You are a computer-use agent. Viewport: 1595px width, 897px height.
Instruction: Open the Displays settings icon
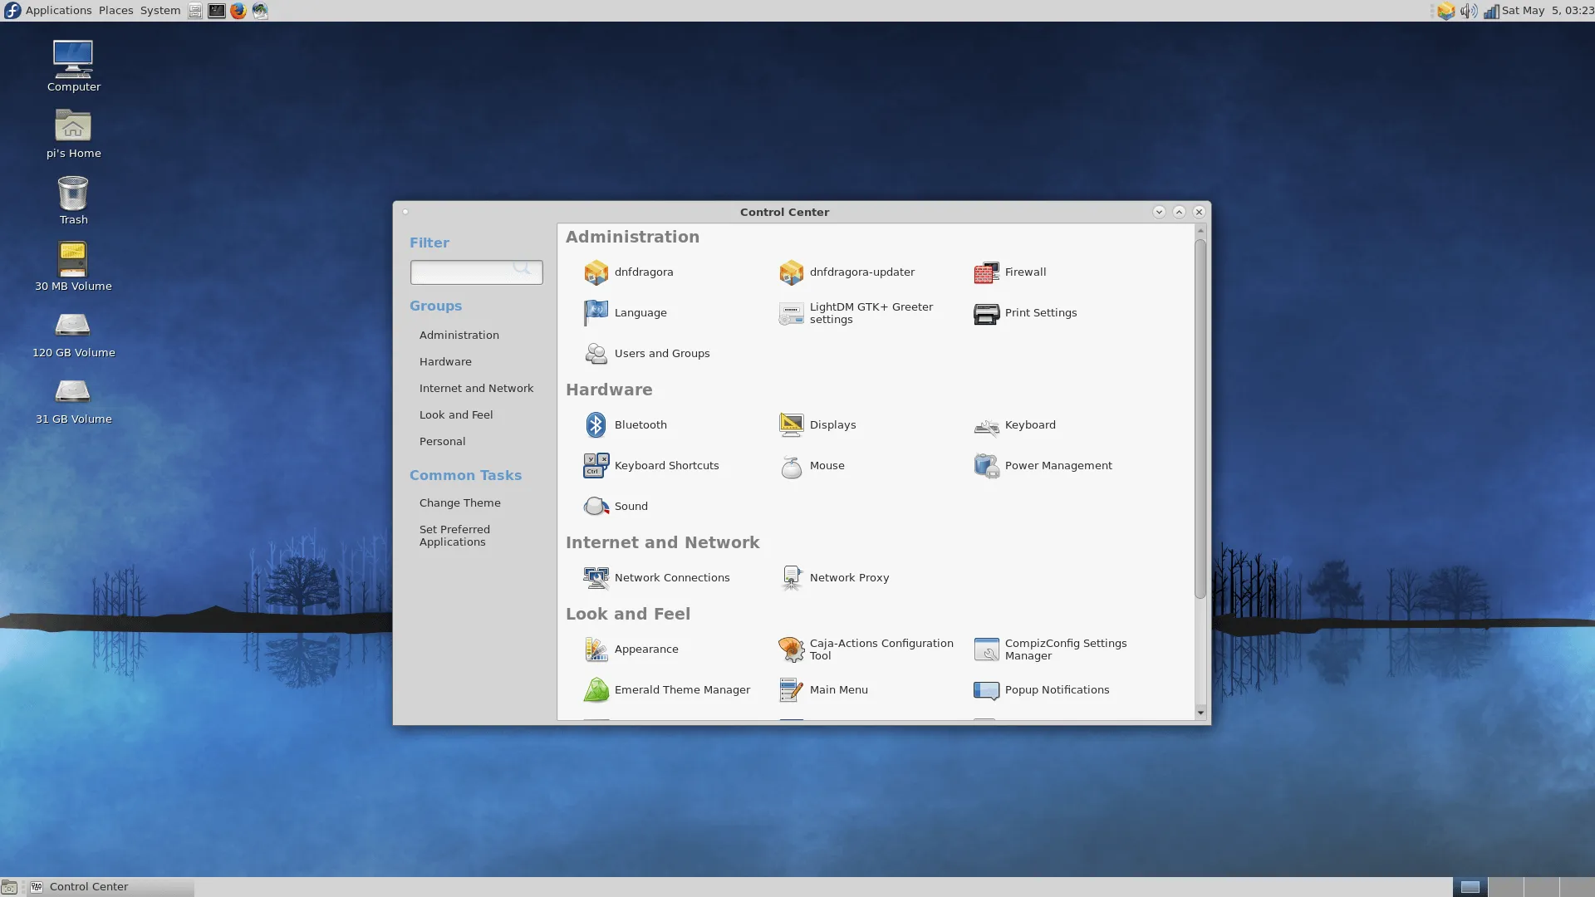[791, 425]
